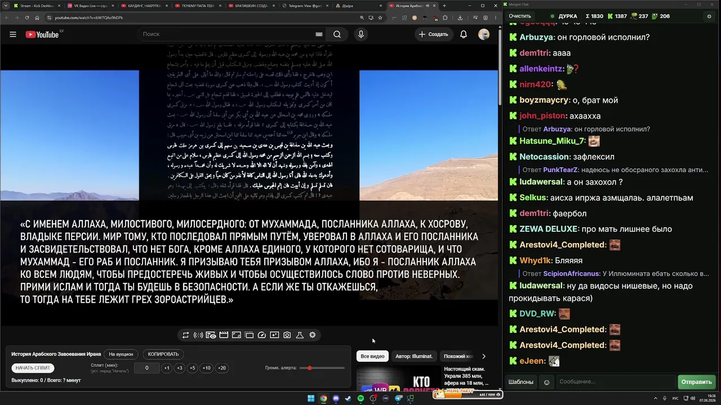721x405 pixels.
Task: Open Шаблоны templates in chat
Action: [x=521, y=382]
